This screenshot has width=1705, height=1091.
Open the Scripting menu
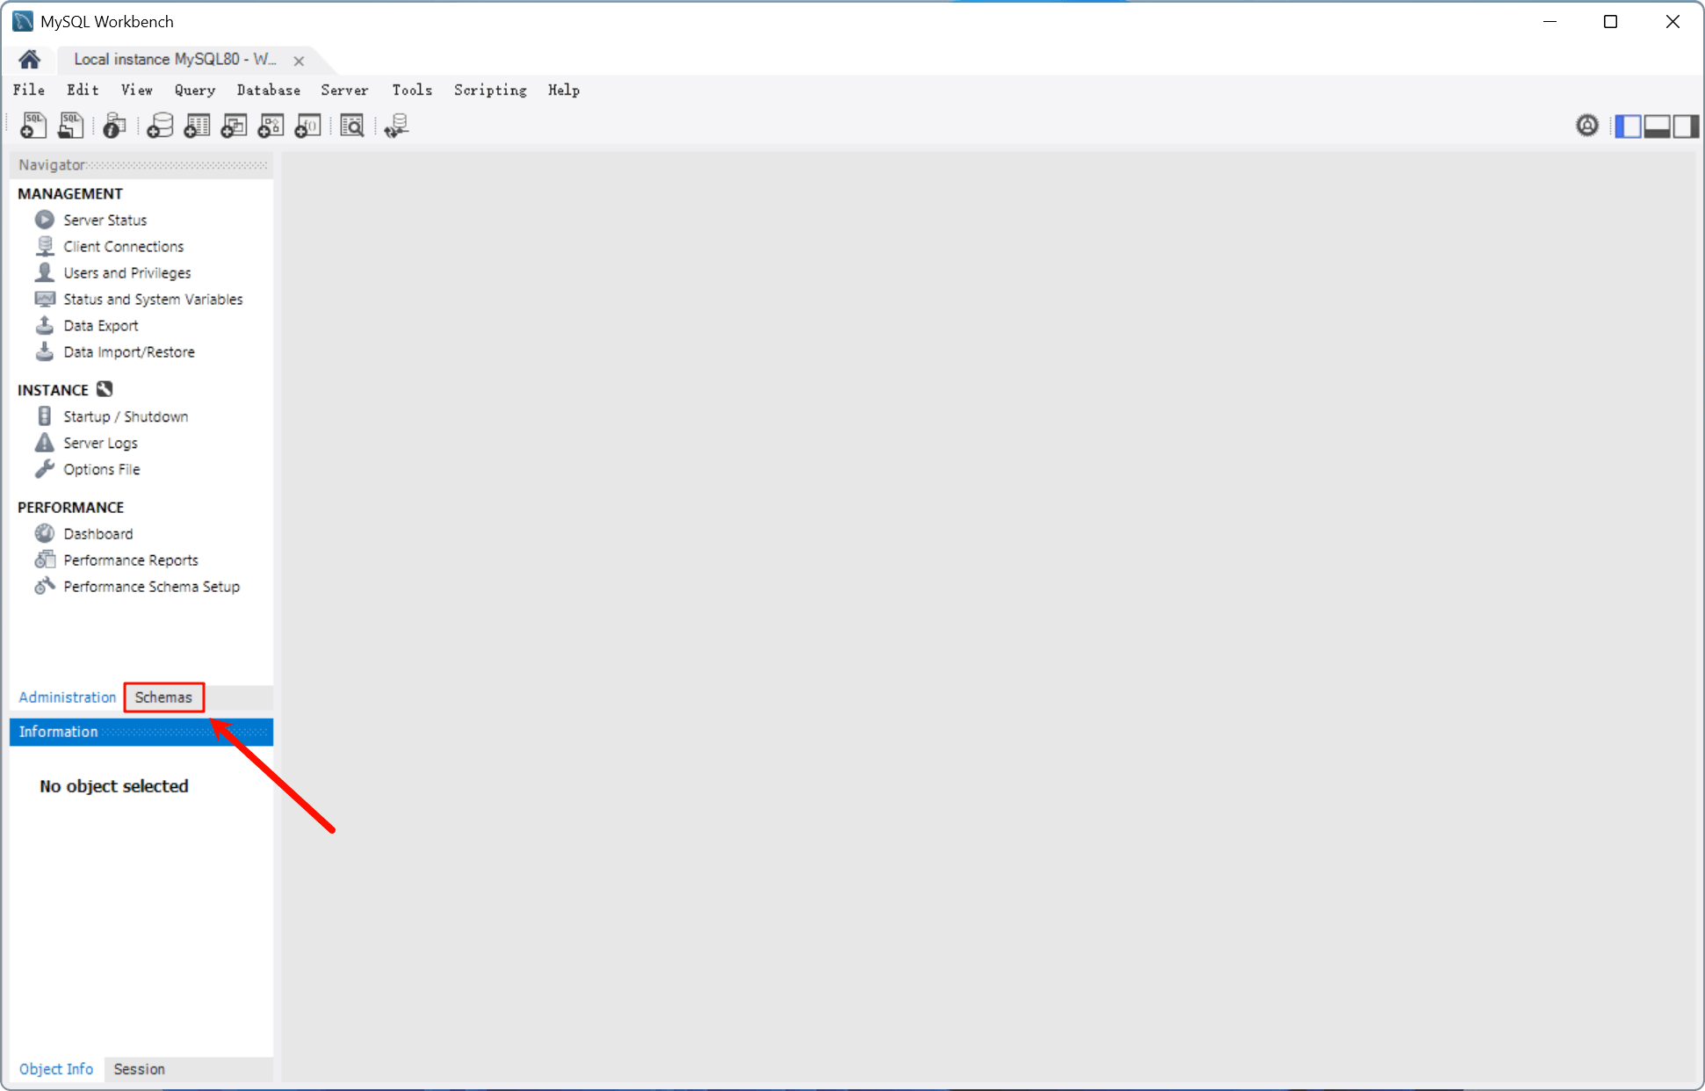coord(490,90)
